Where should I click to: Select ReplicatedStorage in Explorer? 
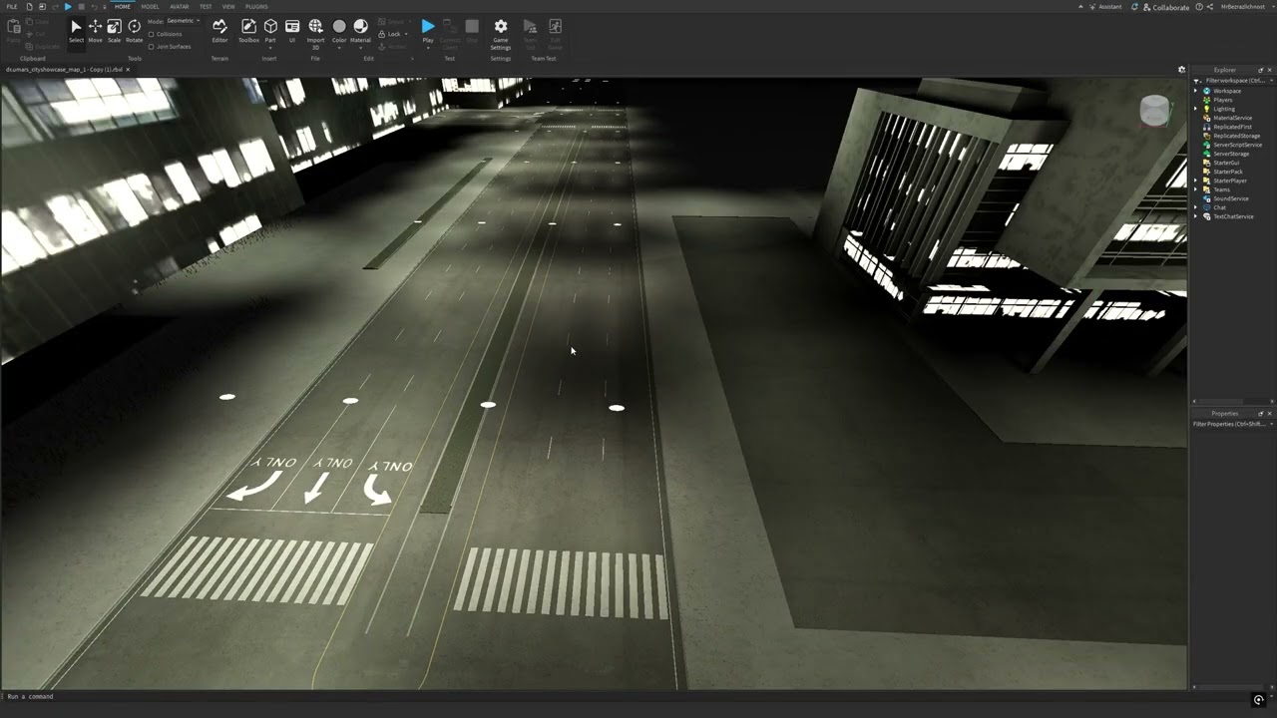(x=1236, y=136)
